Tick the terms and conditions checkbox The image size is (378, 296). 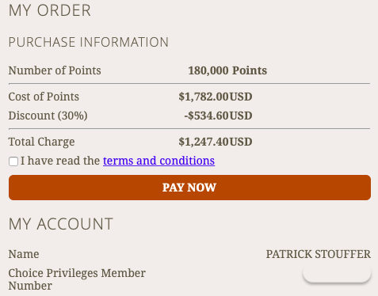pos(13,161)
